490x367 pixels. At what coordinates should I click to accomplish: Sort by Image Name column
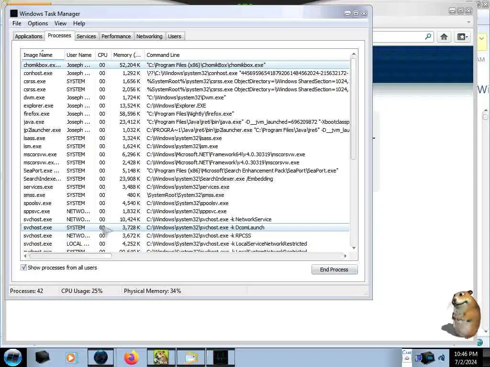pyautogui.click(x=43, y=55)
